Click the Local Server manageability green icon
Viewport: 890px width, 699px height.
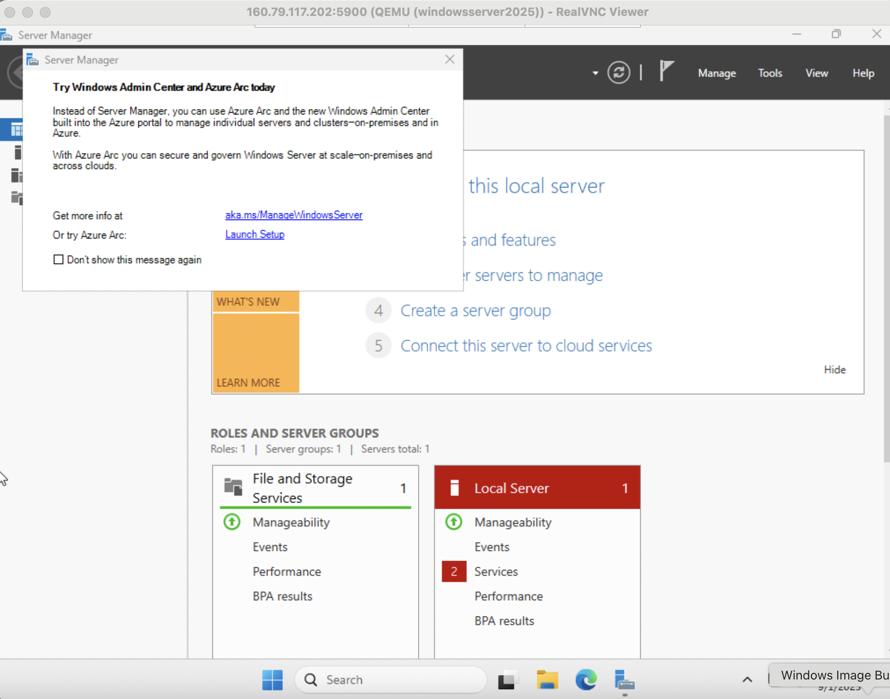pos(453,522)
